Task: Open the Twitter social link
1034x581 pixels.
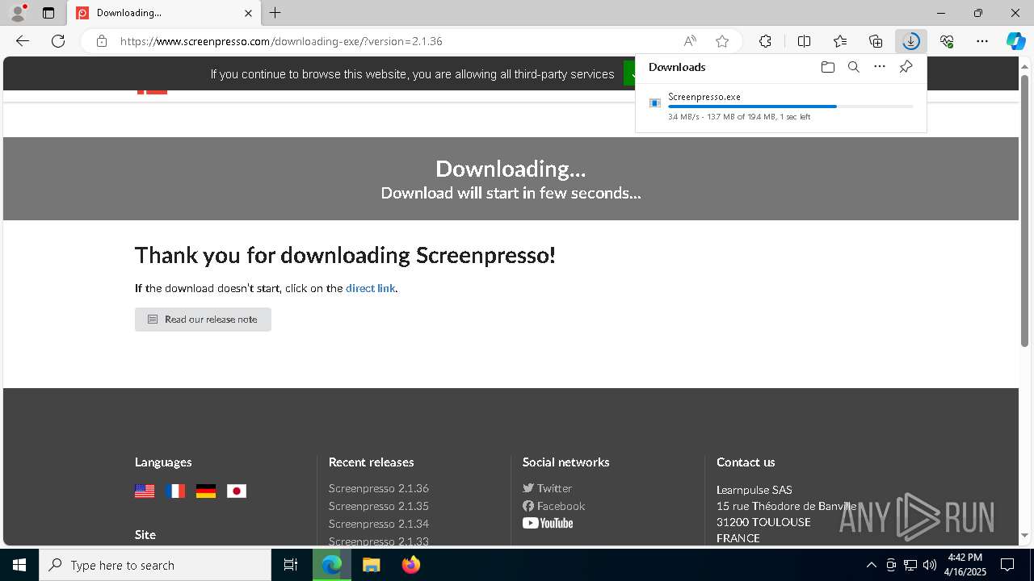Action: pyautogui.click(x=547, y=488)
